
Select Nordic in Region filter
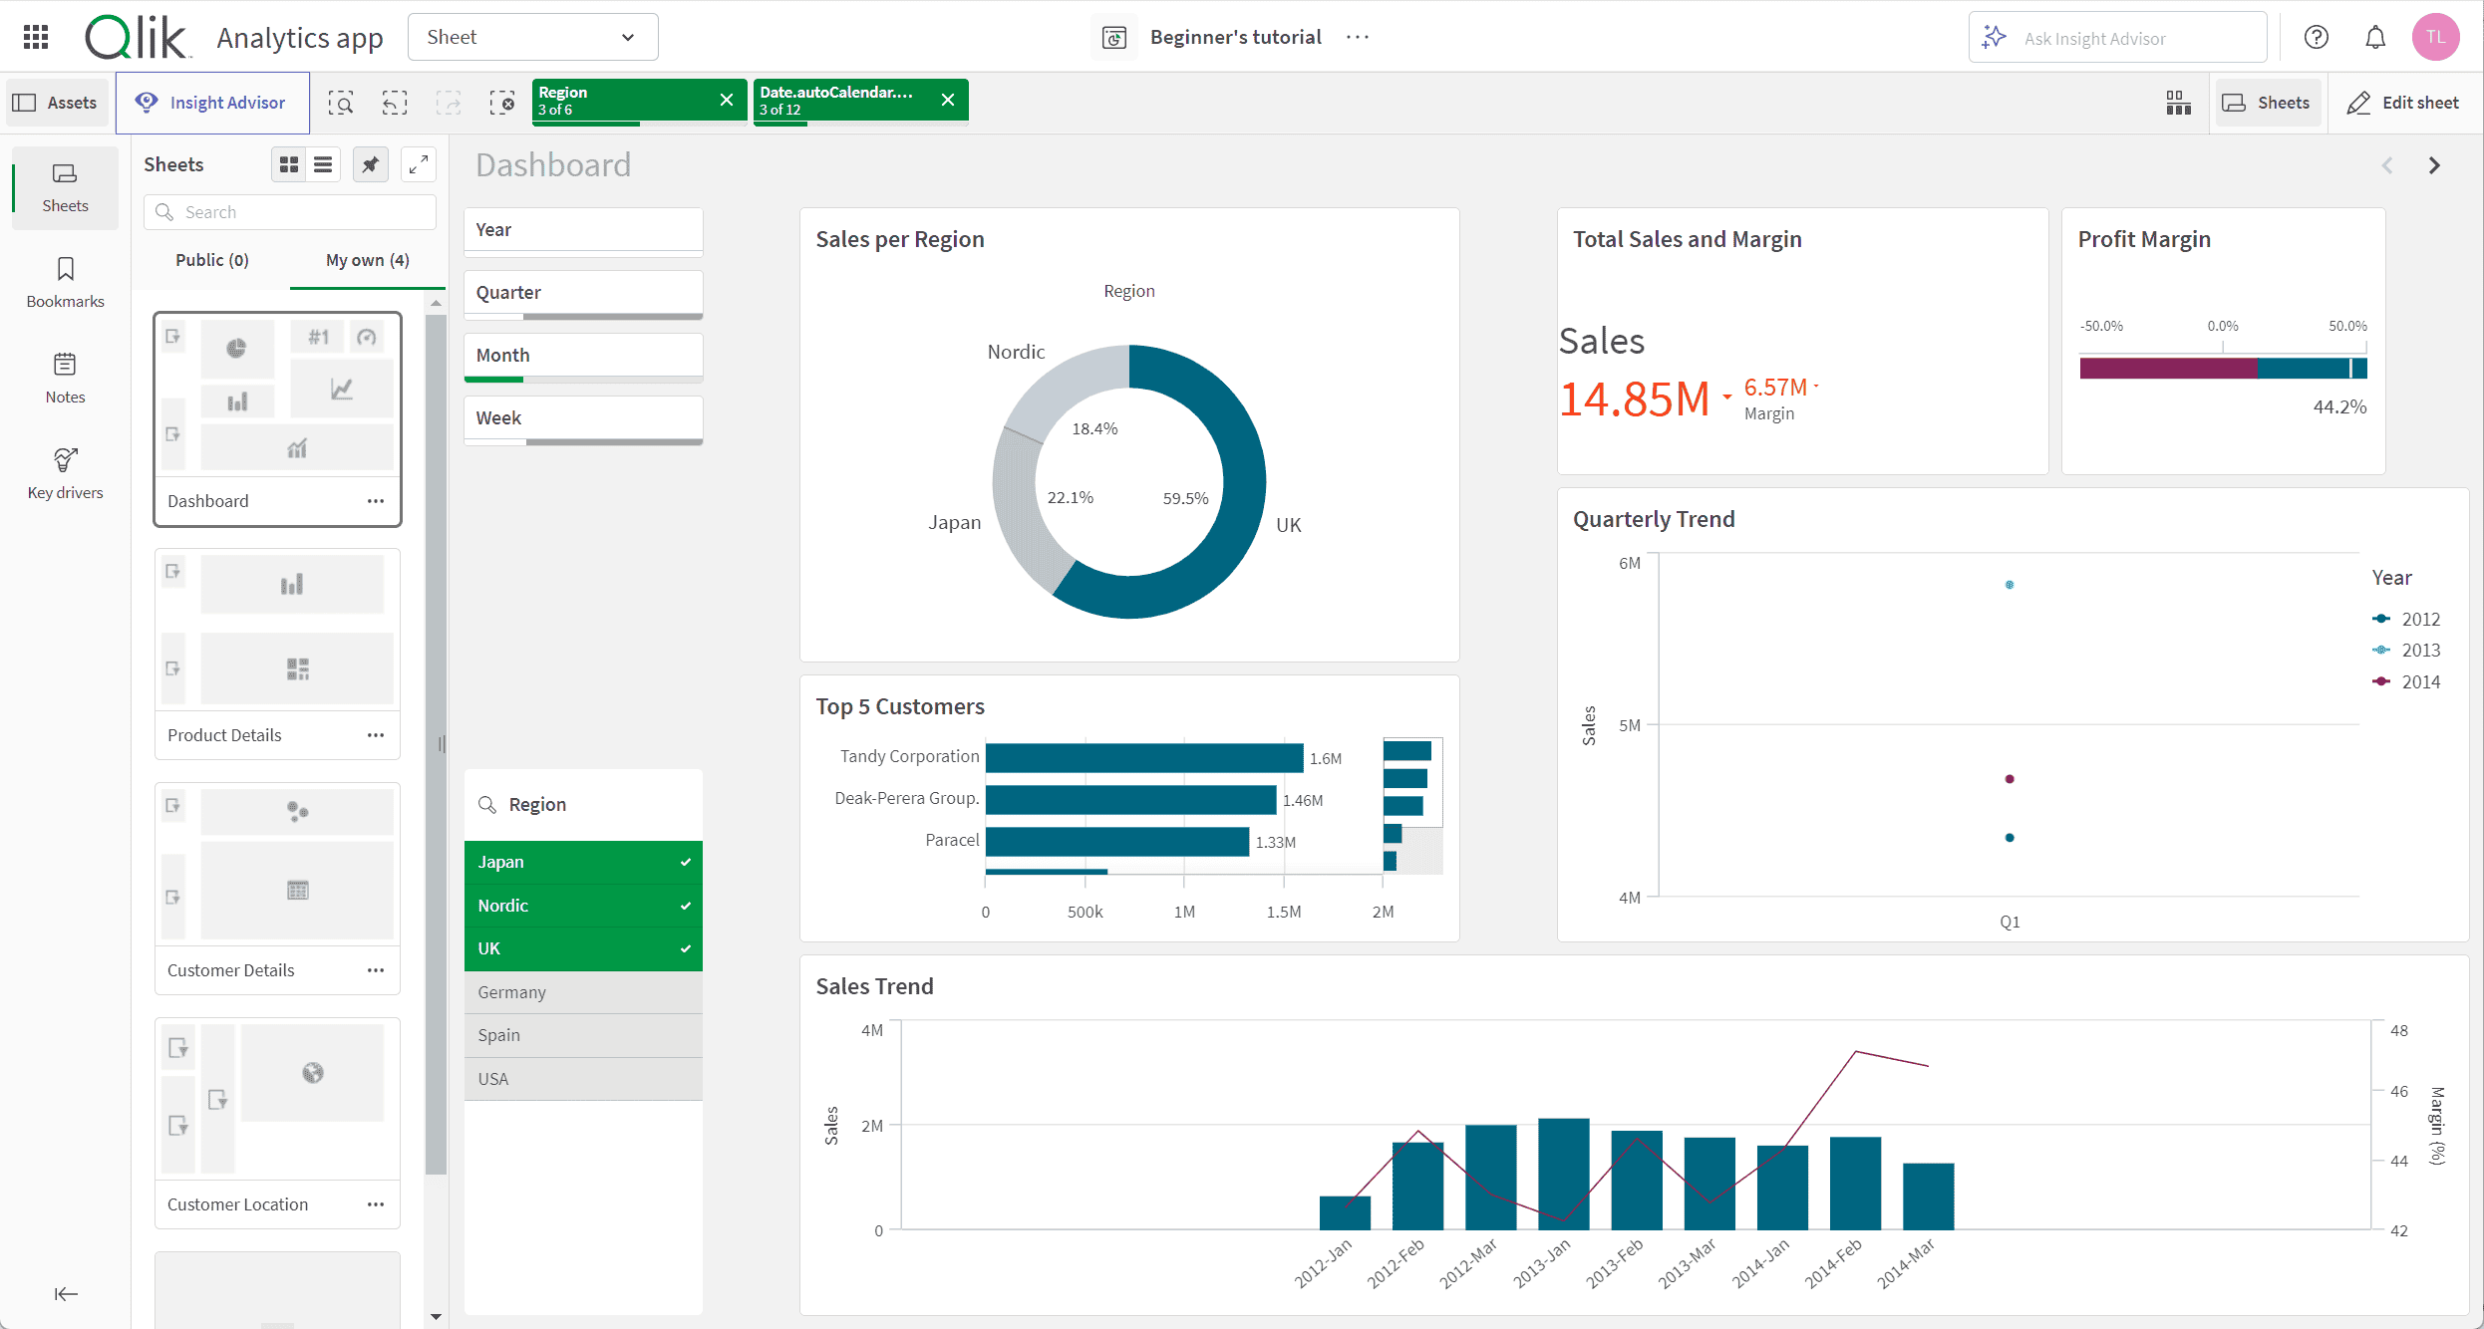[580, 906]
